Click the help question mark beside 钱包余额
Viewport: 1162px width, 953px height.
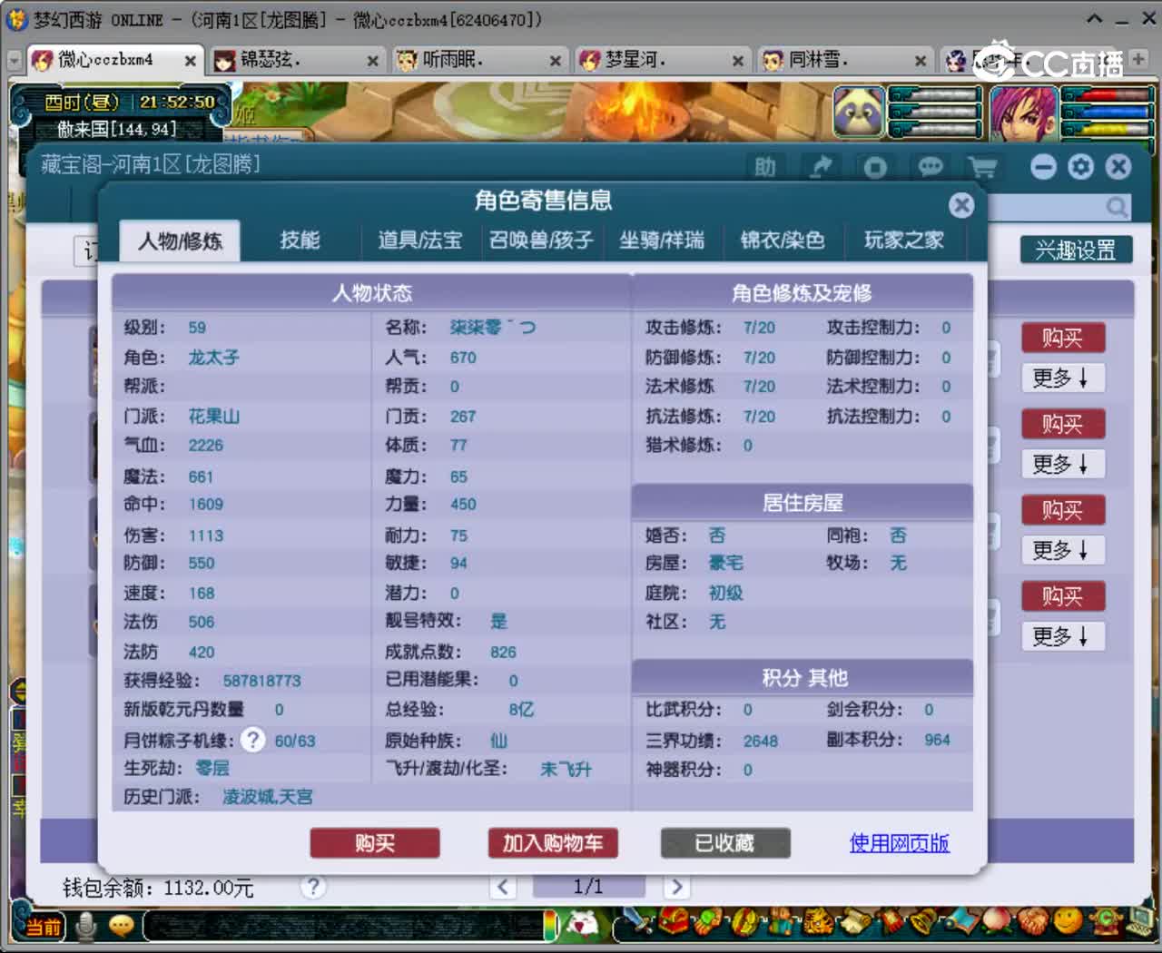(313, 887)
